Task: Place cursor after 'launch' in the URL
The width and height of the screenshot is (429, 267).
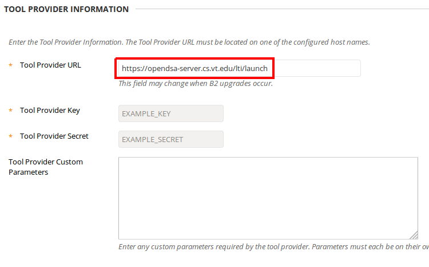Action: (x=268, y=68)
